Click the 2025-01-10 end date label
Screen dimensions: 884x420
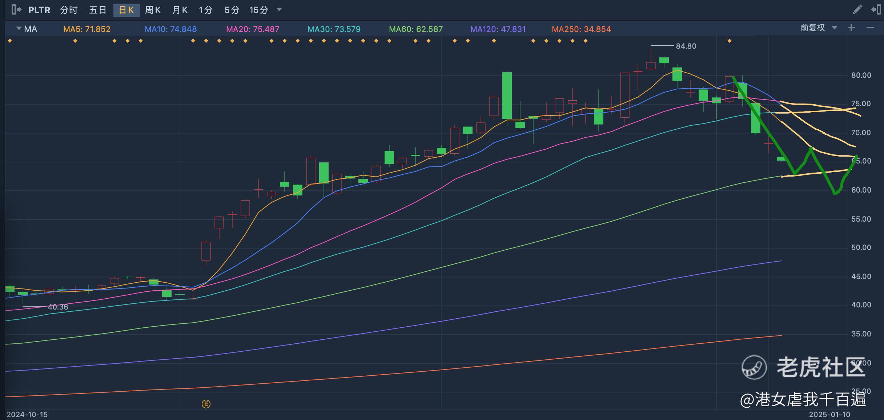pyautogui.click(x=829, y=415)
